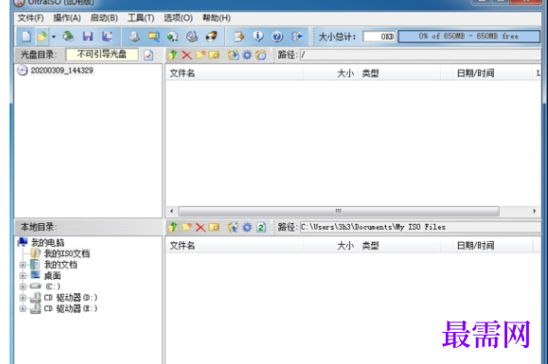This screenshot has height=364, width=548.
Task: Select CD 驱动器 (E:)
Action: (70, 308)
